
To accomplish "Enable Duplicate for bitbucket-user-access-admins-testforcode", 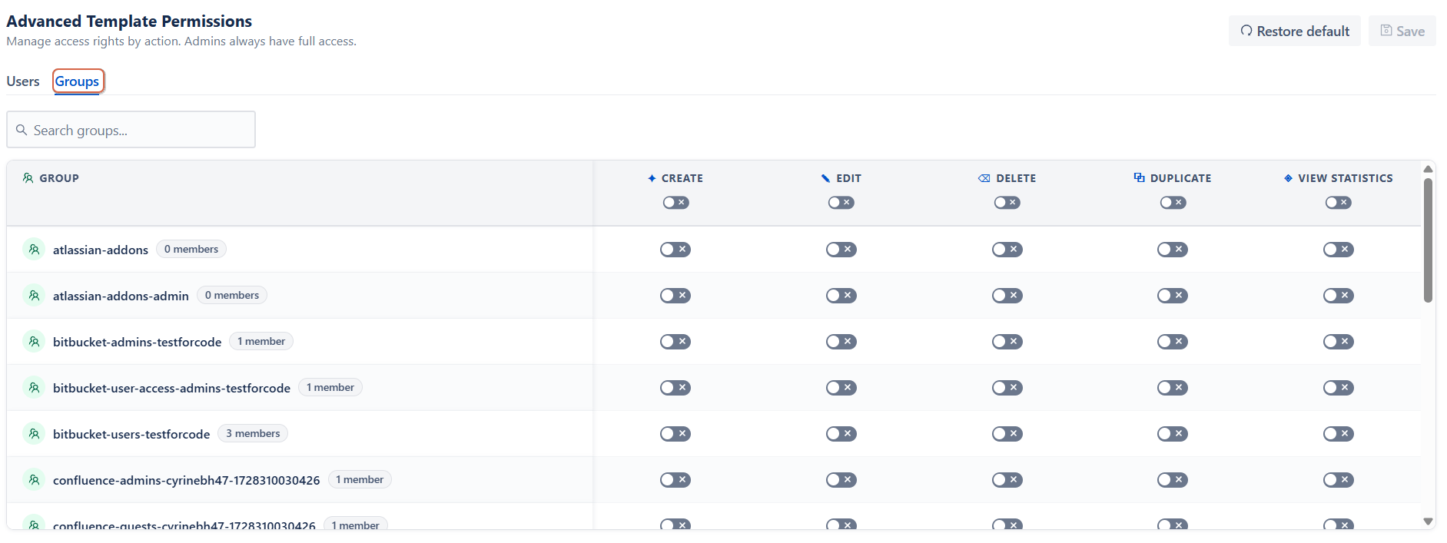I will (1173, 388).
